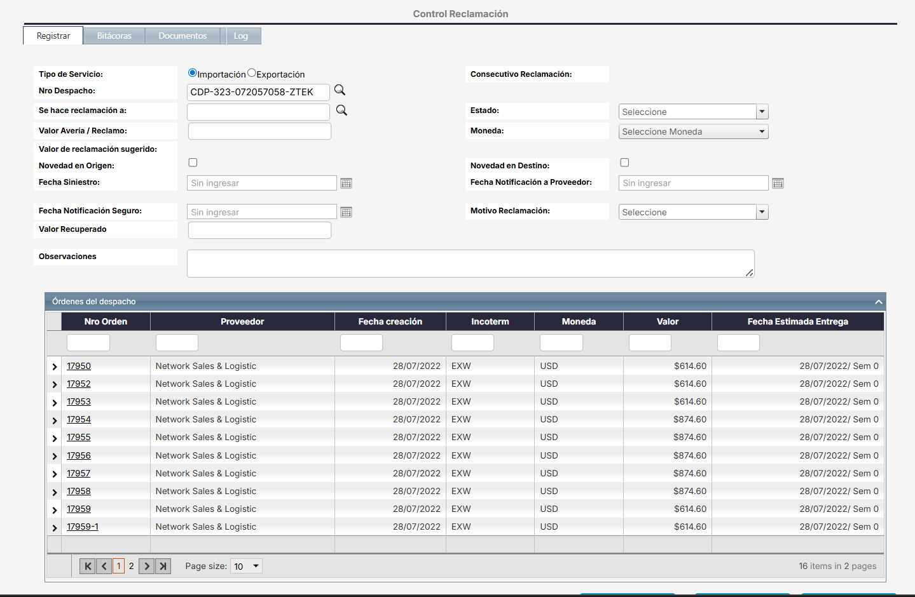Open calendar for Fecha Notificación a Proveedor
This screenshot has width=915, height=597.
(778, 184)
